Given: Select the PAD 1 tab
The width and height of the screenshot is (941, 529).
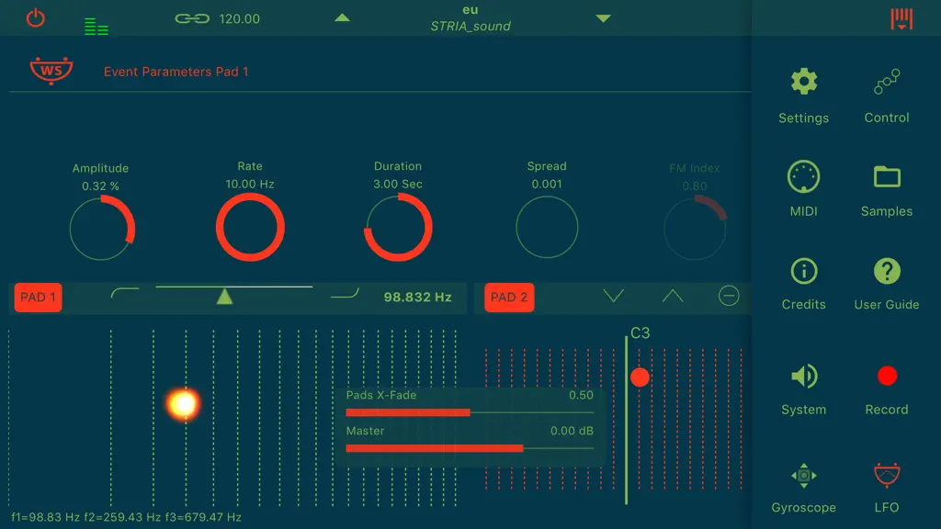Looking at the screenshot, I should pos(38,297).
